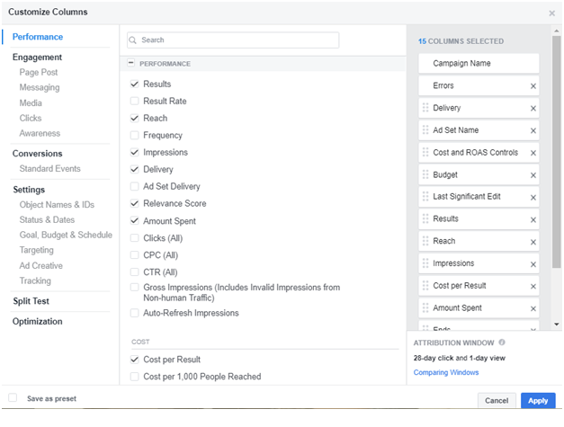Remove the Results column with its X icon
The height and width of the screenshot is (427, 564).
[x=533, y=220]
